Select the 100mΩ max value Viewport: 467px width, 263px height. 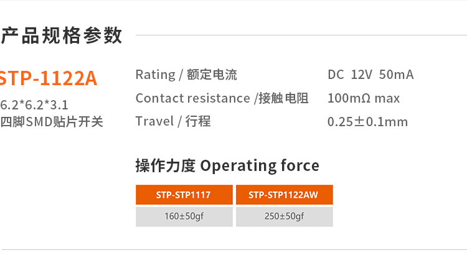pyautogui.click(x=364, y=98)
